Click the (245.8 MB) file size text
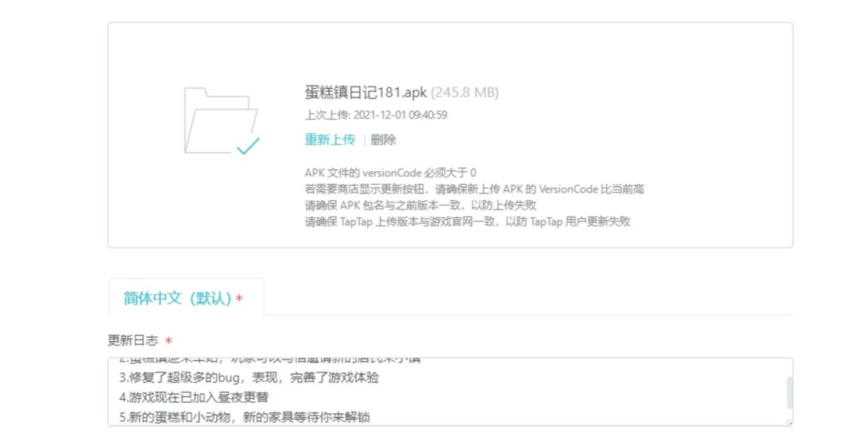858x433 pixels. tap(465, 92)
